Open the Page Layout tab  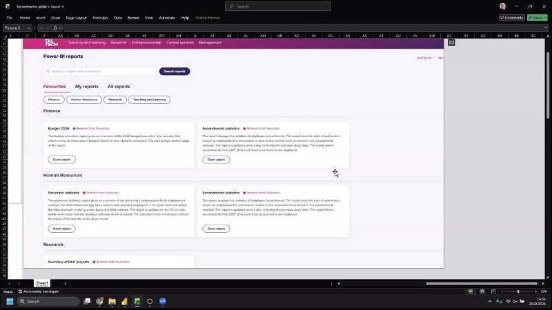tap(77, 17)
